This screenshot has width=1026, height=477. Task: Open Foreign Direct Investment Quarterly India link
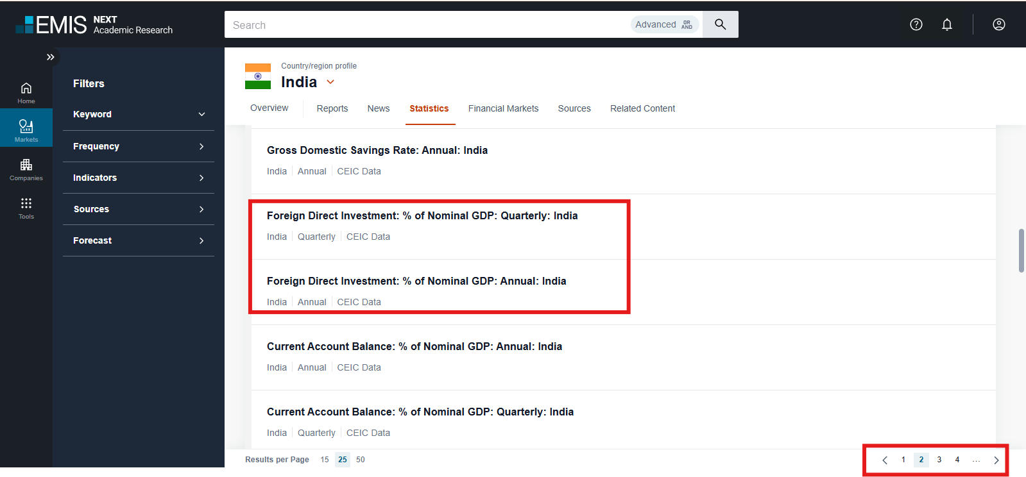pos(422,216)
